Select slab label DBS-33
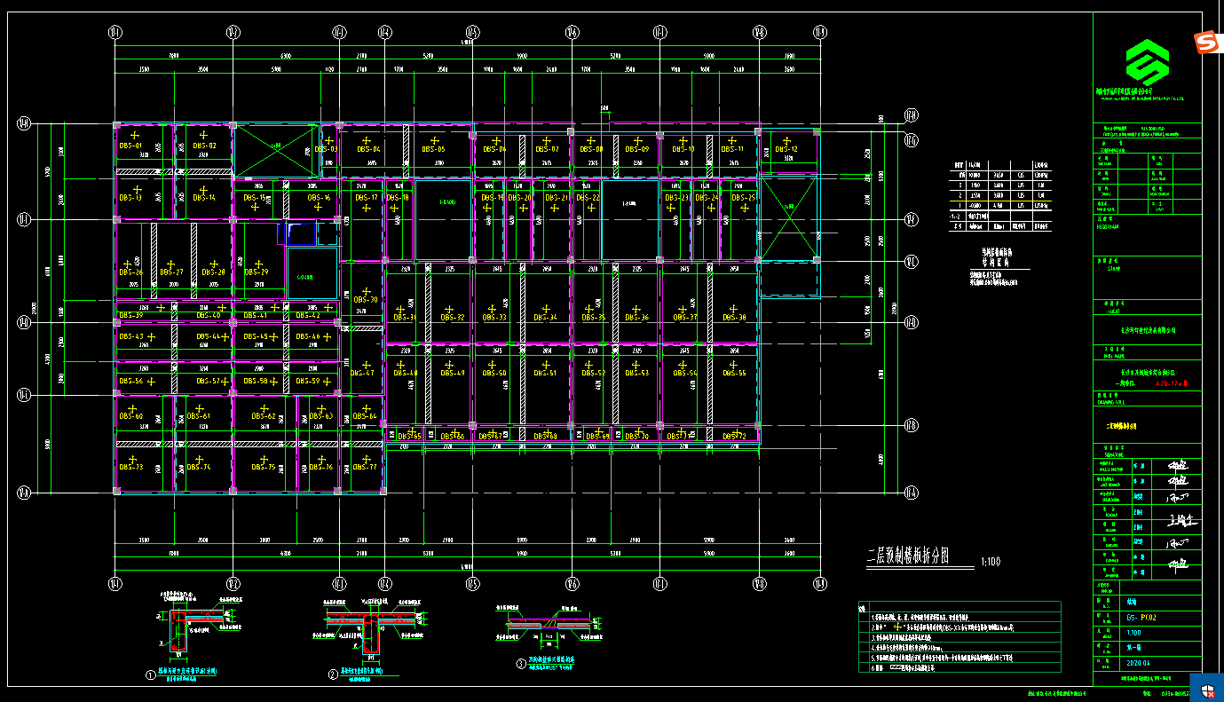Screen dimensions: 1224x702 click(494, 317)
